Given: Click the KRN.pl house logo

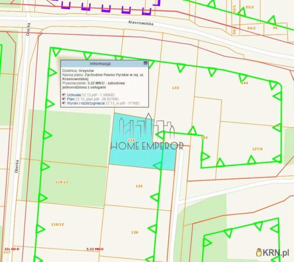Looking at the screenshot, I should (259, 252).
